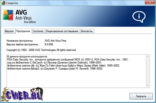Click the program name AVG Anti-Virus Free
The width and height of the screenshot is (156, 103).
coord(55,41)
